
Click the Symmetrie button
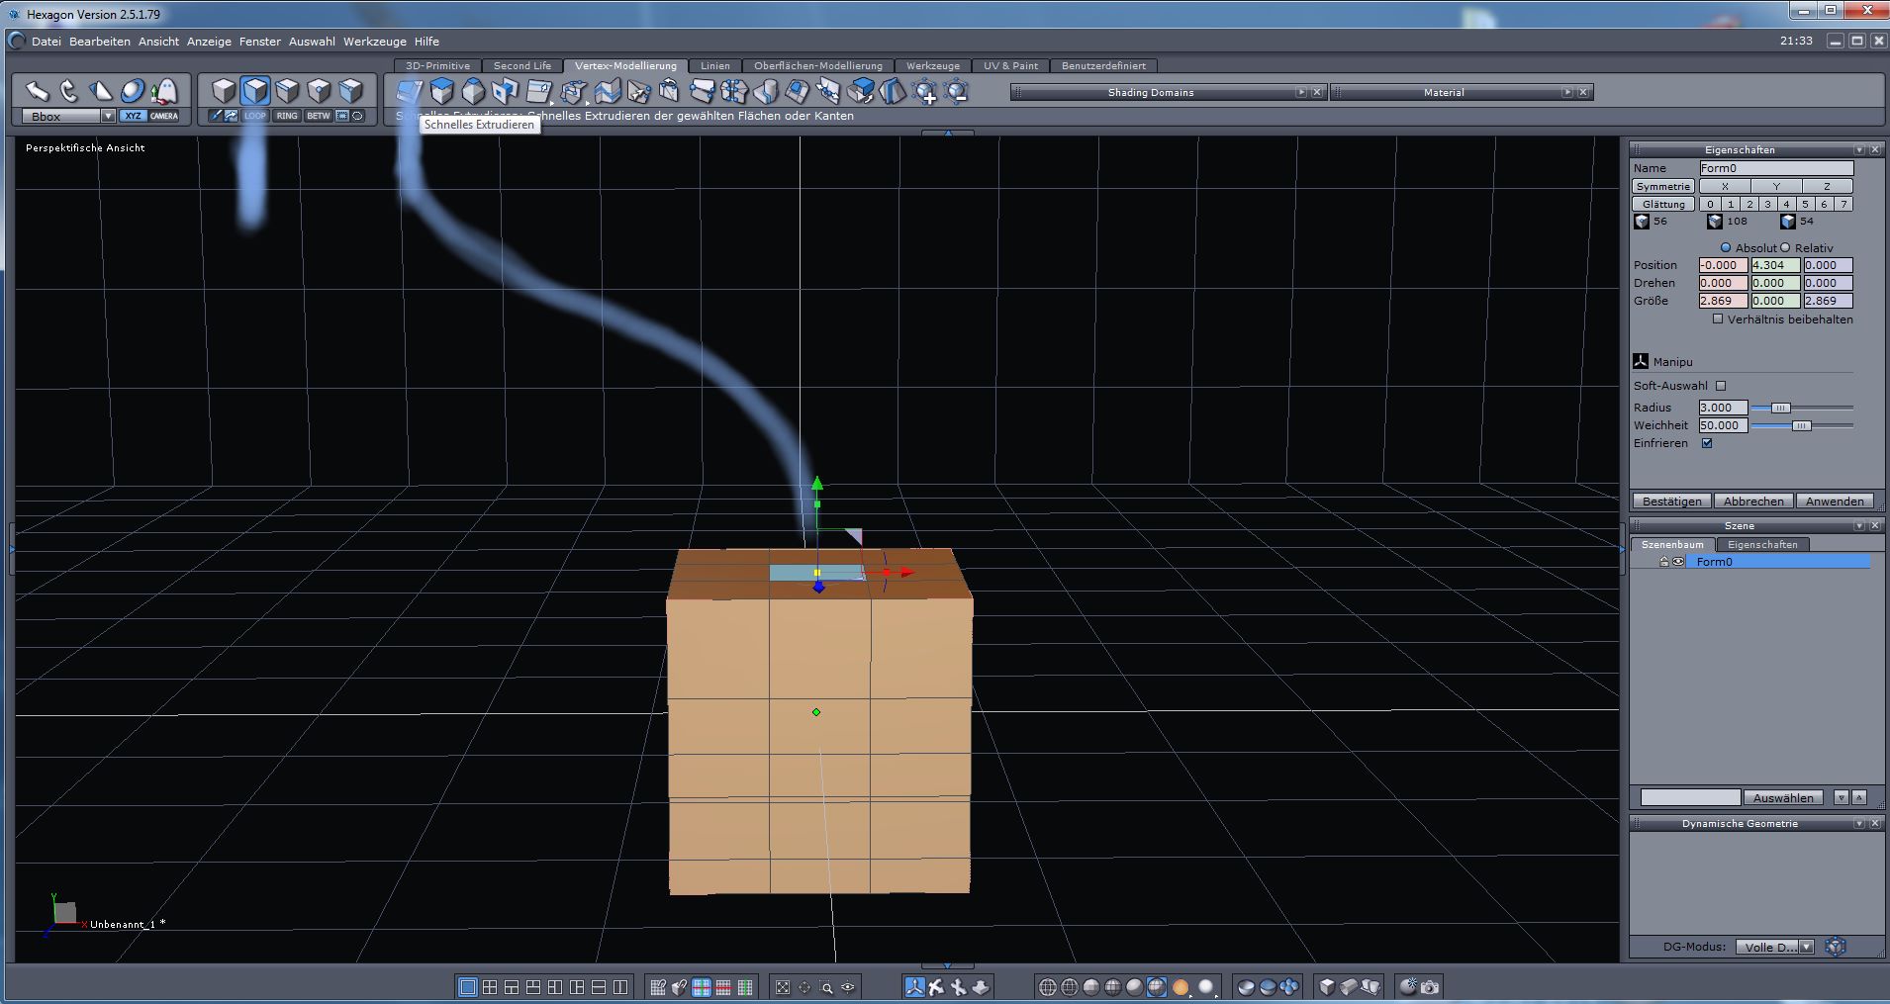click(x=1663, y=186)
